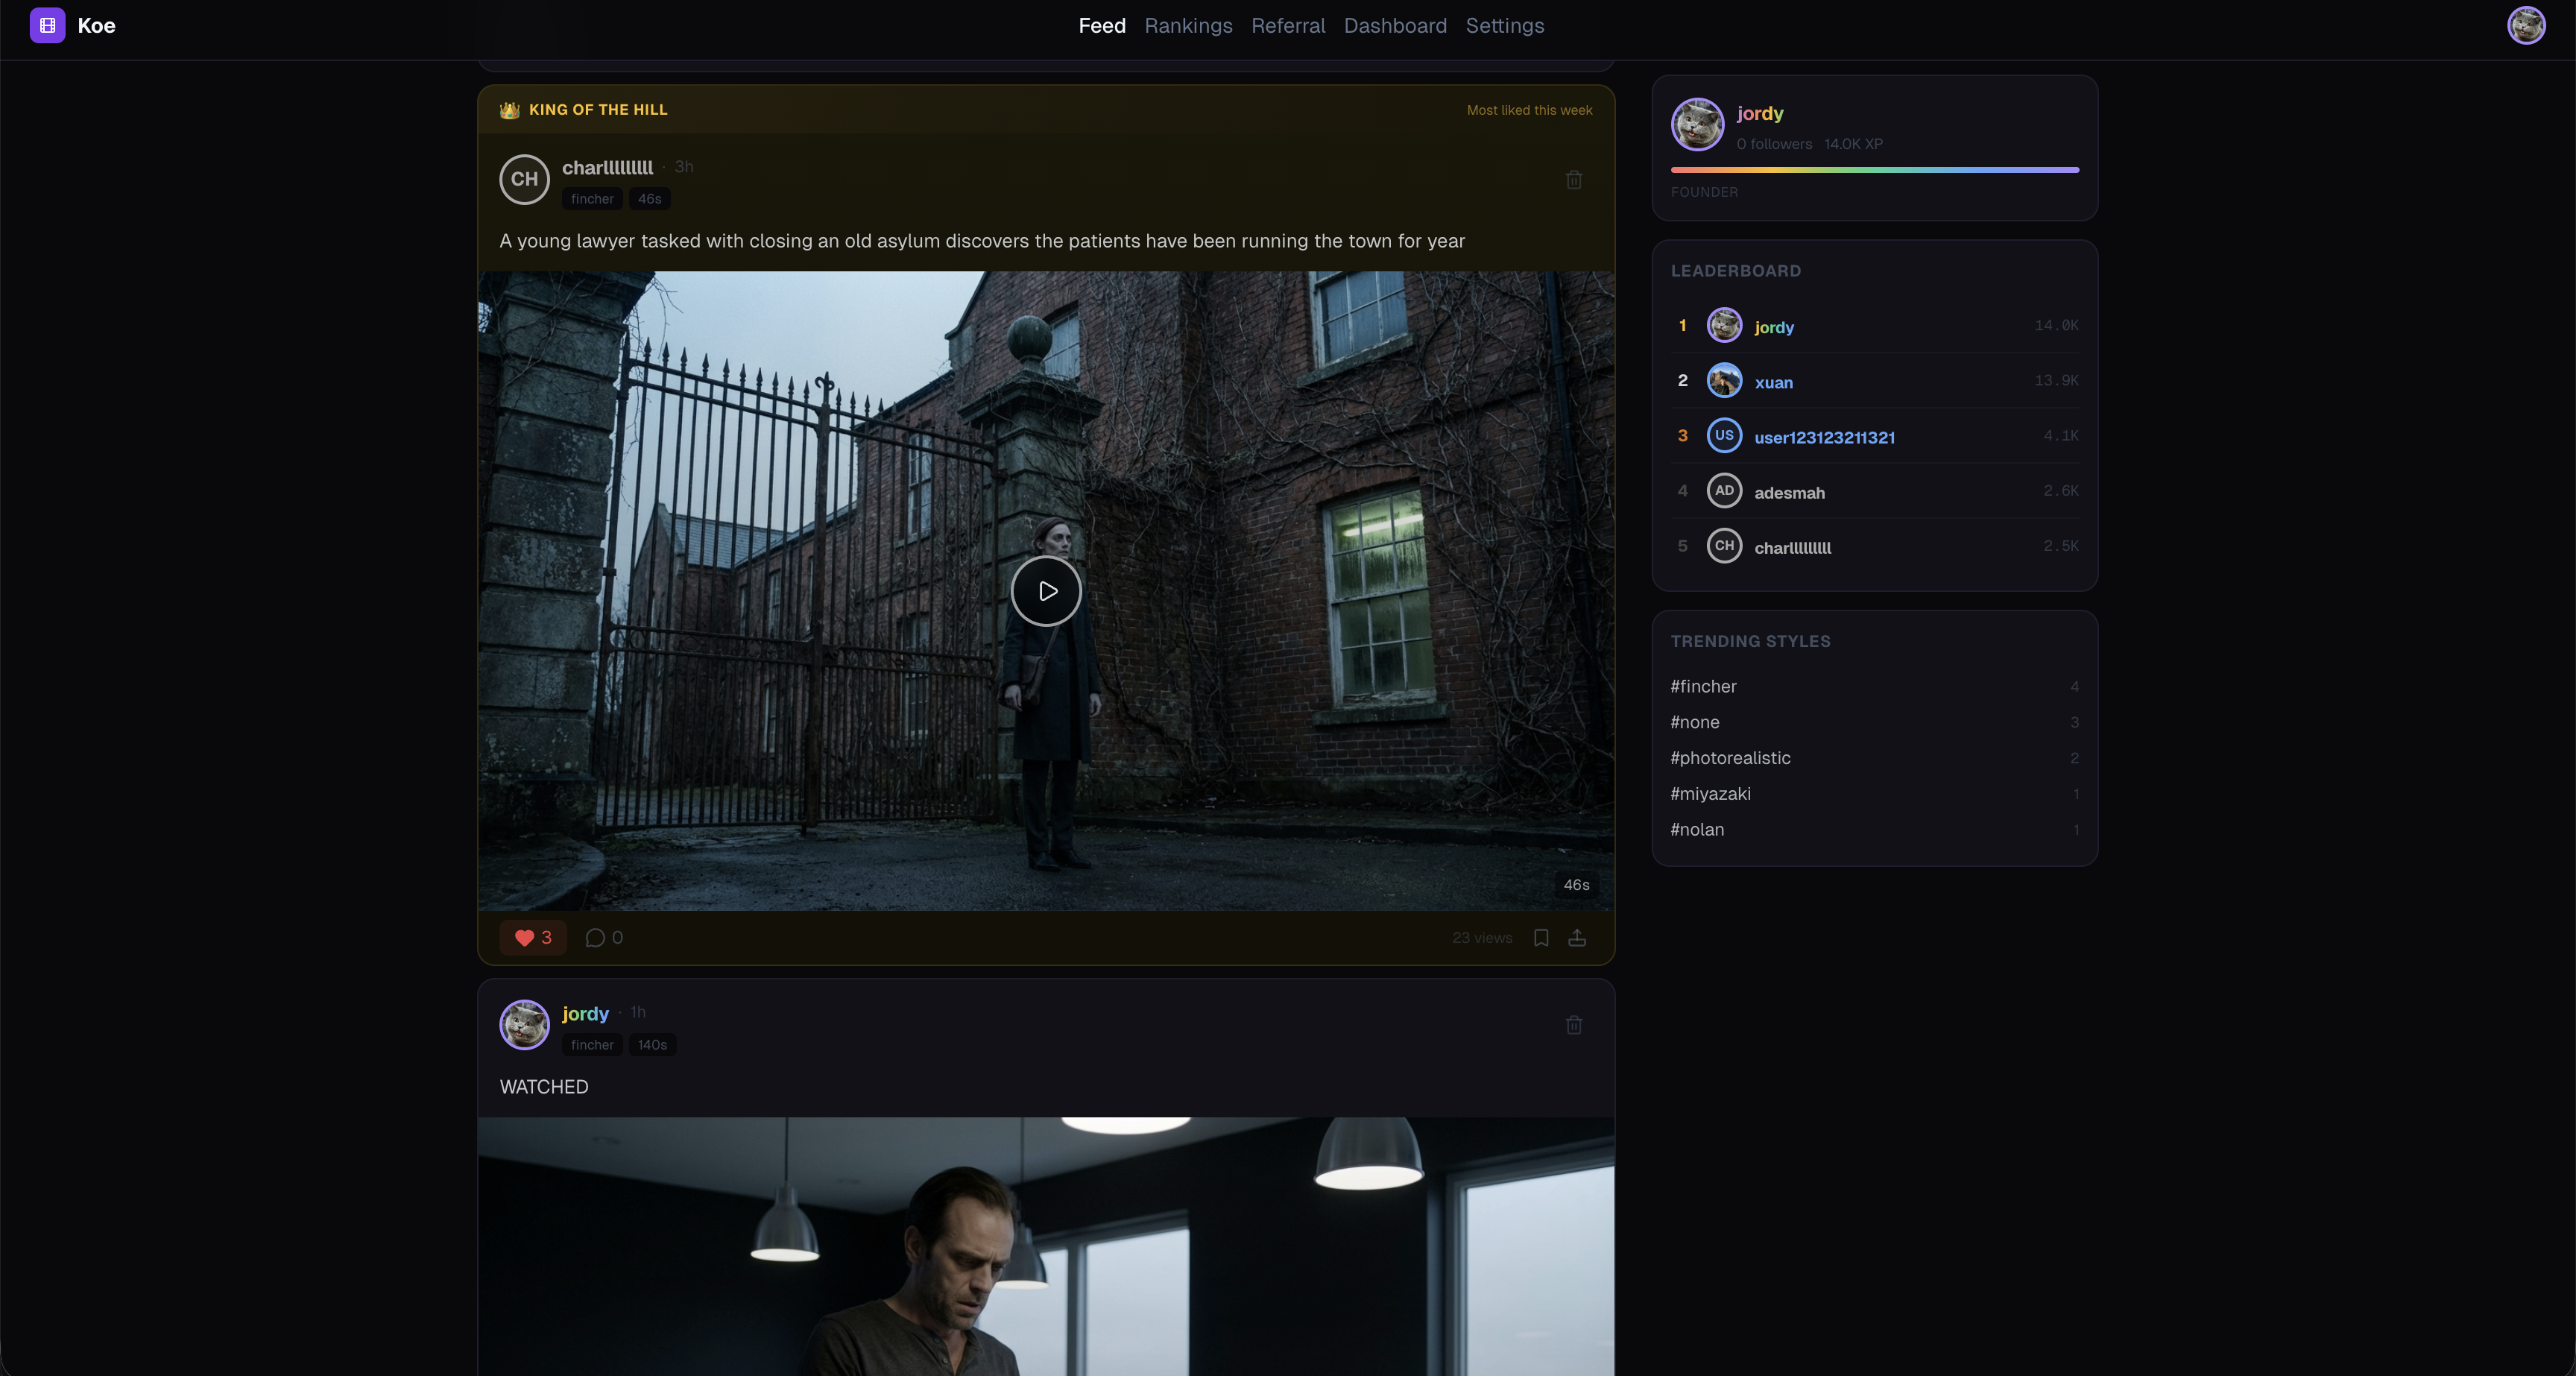Click the asylum post caption text
The image size is (2576, 1376).
click(x=982, y=241)
